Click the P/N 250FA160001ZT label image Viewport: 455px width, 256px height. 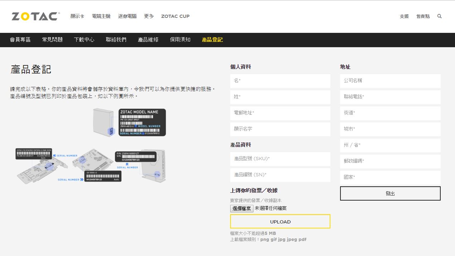tap(136, 157)
